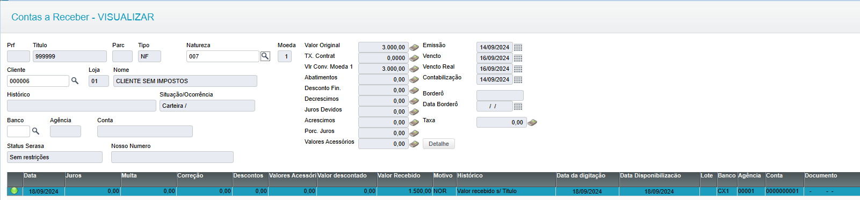Open calculator icon for Decrescimos

[414, 101]
